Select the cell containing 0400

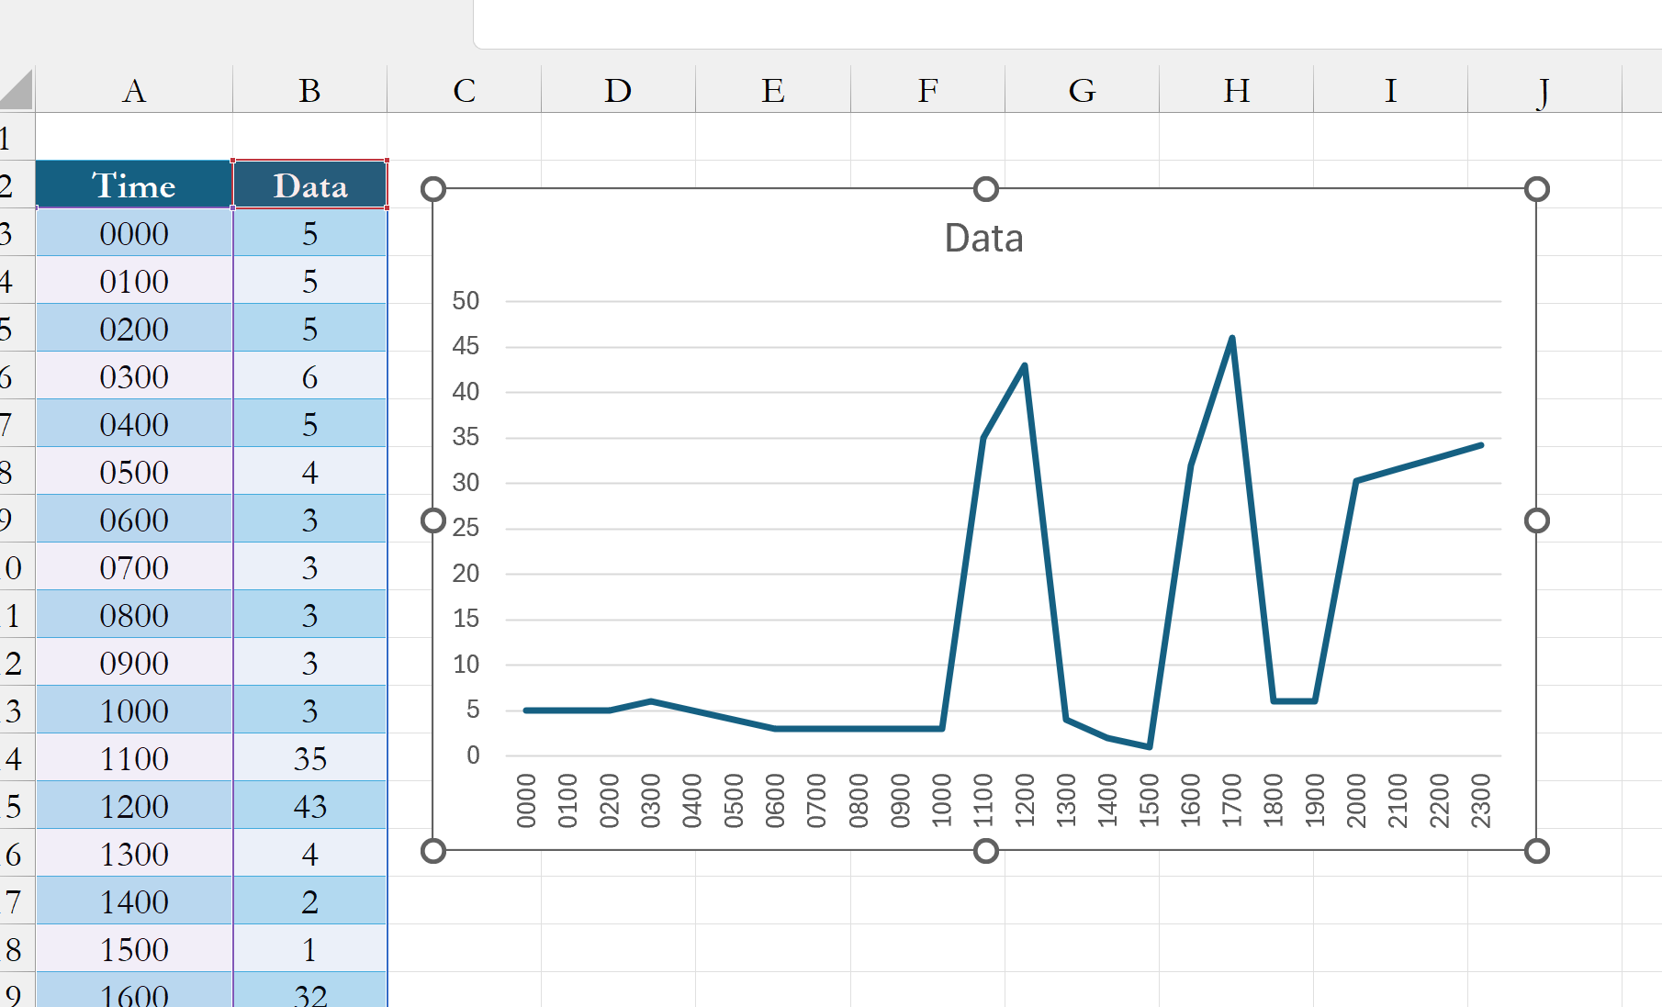(134, 424)
